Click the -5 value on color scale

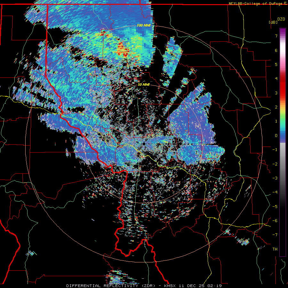pos(275,207)
